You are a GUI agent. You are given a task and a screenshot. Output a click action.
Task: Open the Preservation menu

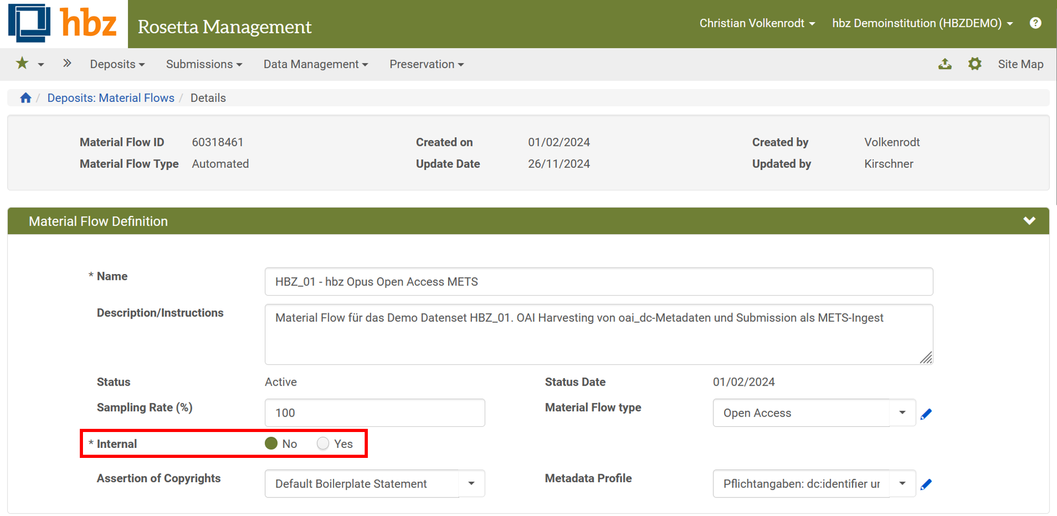[x=426, y=64]
